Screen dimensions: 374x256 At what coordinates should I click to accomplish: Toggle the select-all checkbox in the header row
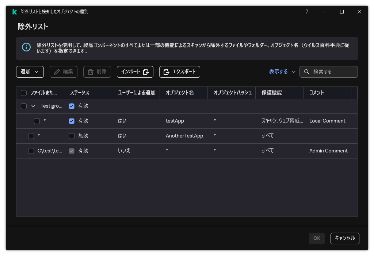[24, 93]
